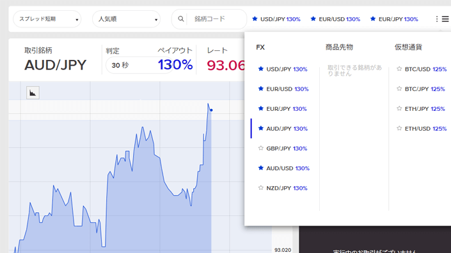Open the スプレッド短期 dropdown
The height and width of the screenshot is (253, 451).
click(47, 19)
